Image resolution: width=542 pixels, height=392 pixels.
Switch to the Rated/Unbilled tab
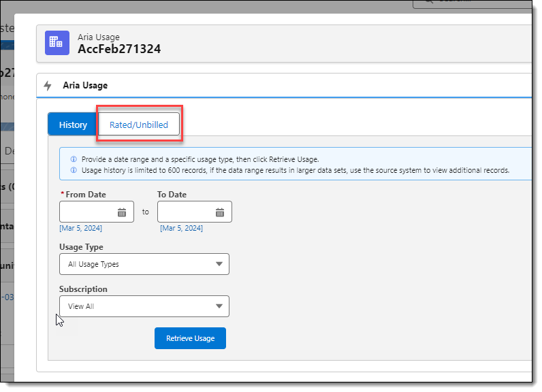(x=139, y=125)
